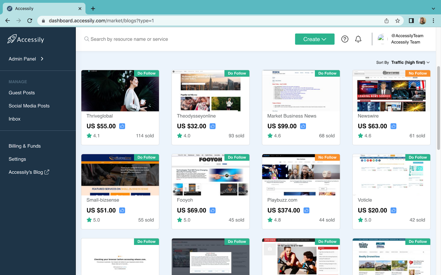This screenshot has height=275, width=441.
Task: Click the Accessily rocket logo
Action: 26,39
